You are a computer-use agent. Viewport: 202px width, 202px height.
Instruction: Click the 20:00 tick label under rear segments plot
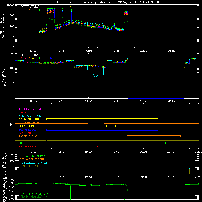tap(144, 101)
